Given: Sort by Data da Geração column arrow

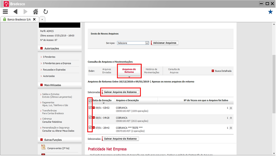Looking at the screenshot, I should tap(104, 103).
